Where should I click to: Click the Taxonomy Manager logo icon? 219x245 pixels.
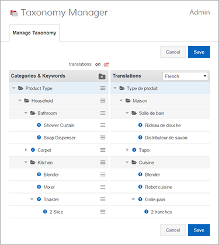point(14,13)
